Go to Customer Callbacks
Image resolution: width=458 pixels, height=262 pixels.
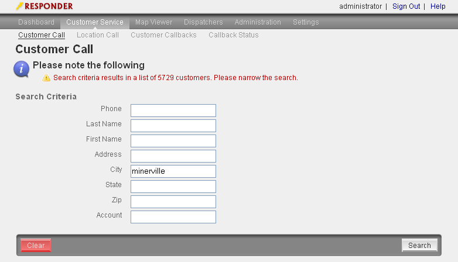click(163, 35)
